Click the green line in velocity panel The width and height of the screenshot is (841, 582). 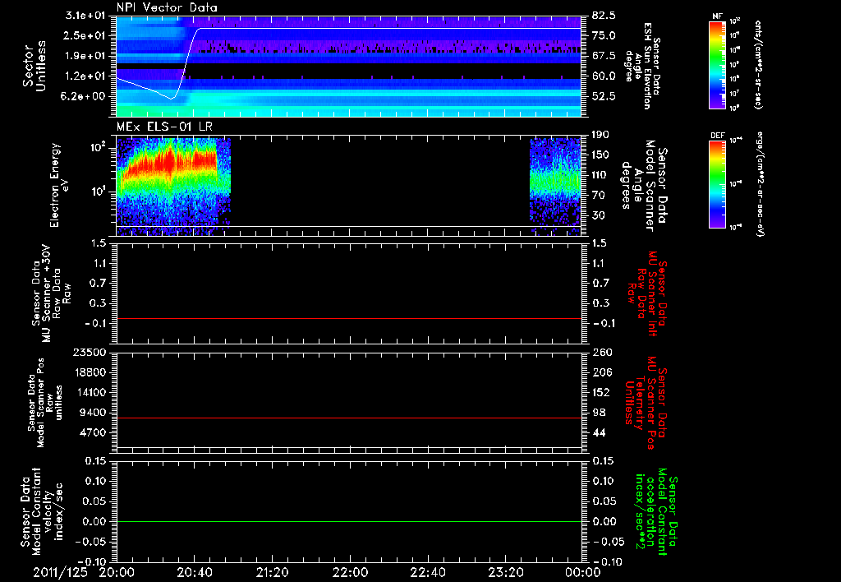[x=348, y=521]
